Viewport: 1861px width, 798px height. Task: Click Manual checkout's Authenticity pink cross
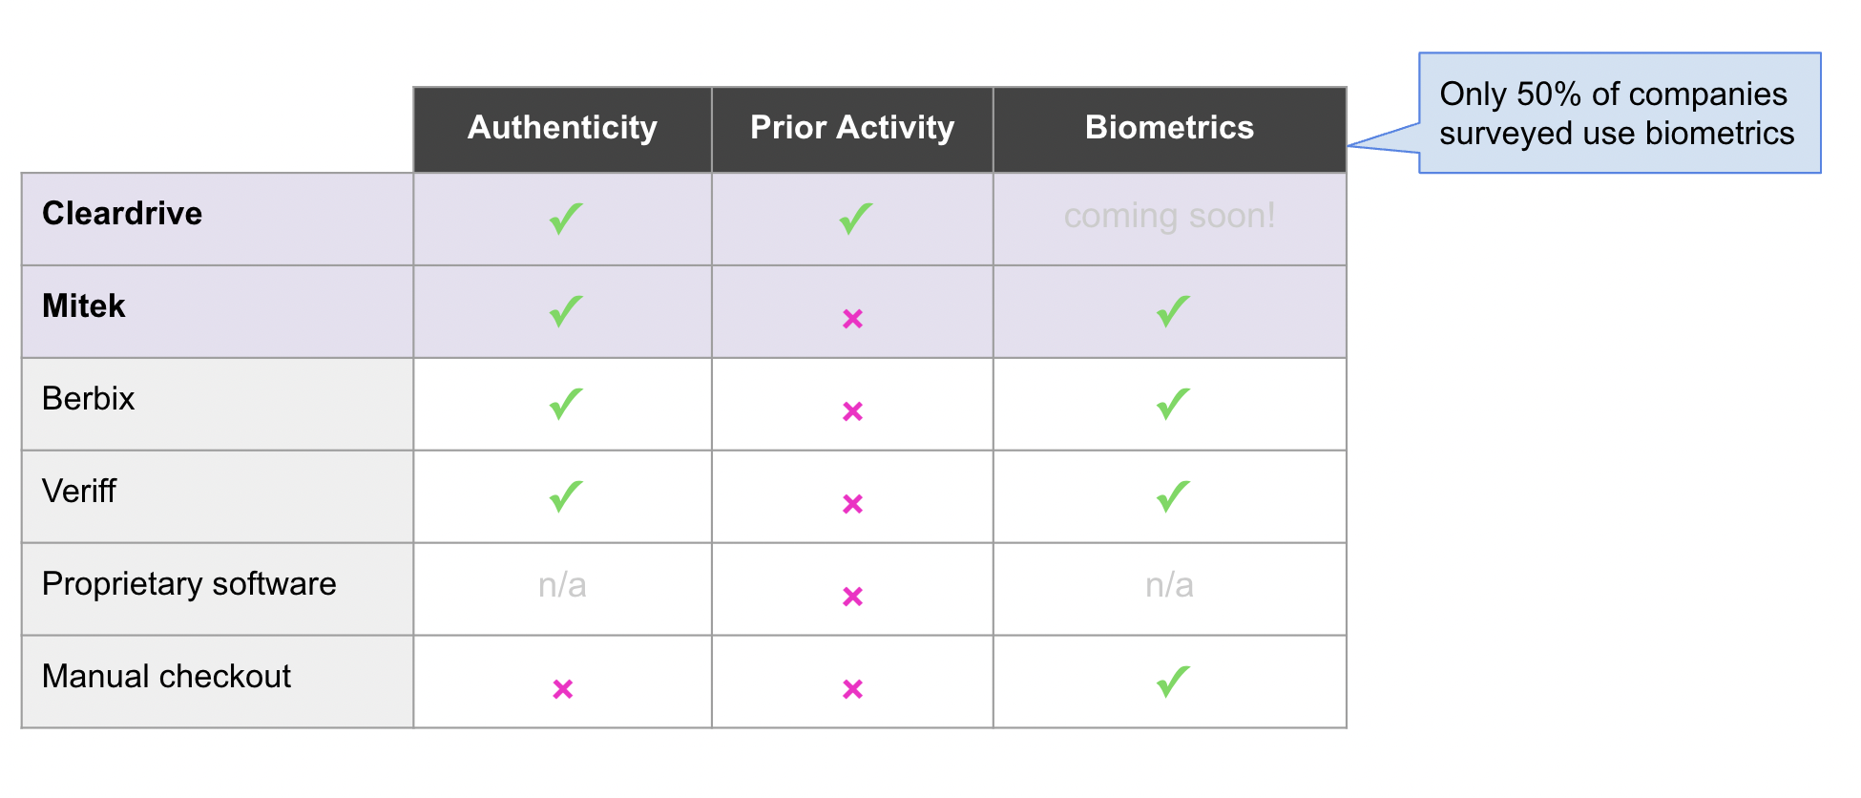(x=563, y=689)
